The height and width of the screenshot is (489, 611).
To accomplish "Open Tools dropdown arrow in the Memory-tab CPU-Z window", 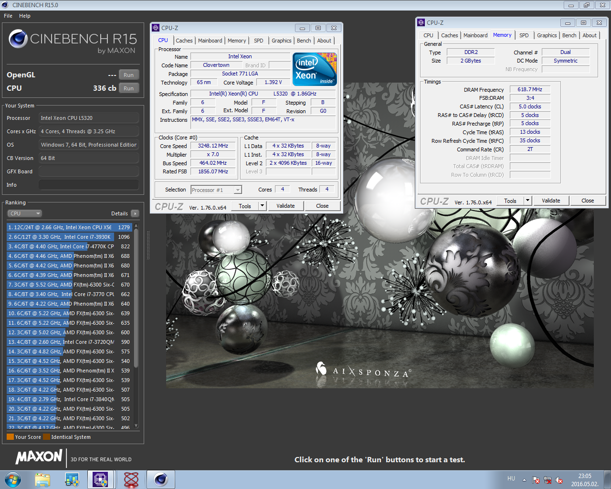I will pyautogui.click(x=527, y=201).
